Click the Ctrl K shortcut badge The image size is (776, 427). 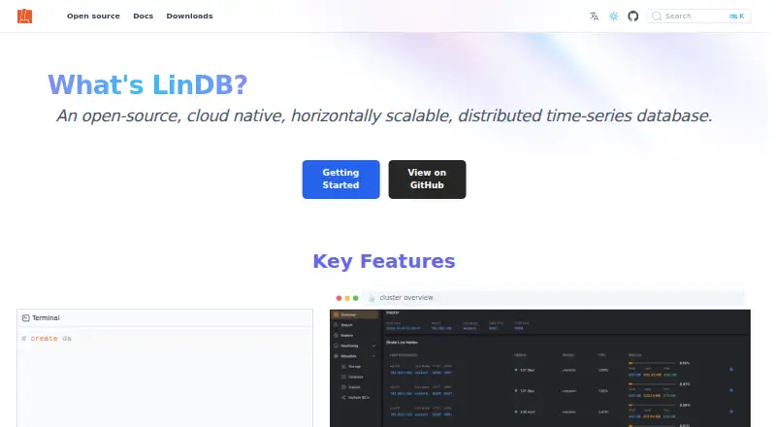tap(736, 16)
